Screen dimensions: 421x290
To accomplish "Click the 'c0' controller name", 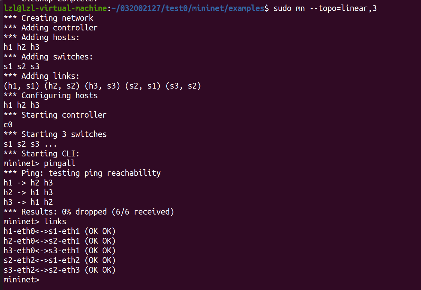I will (x=8, y=125).
